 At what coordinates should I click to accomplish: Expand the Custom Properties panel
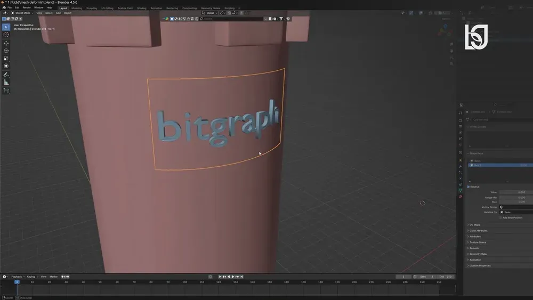pos(480,266)
